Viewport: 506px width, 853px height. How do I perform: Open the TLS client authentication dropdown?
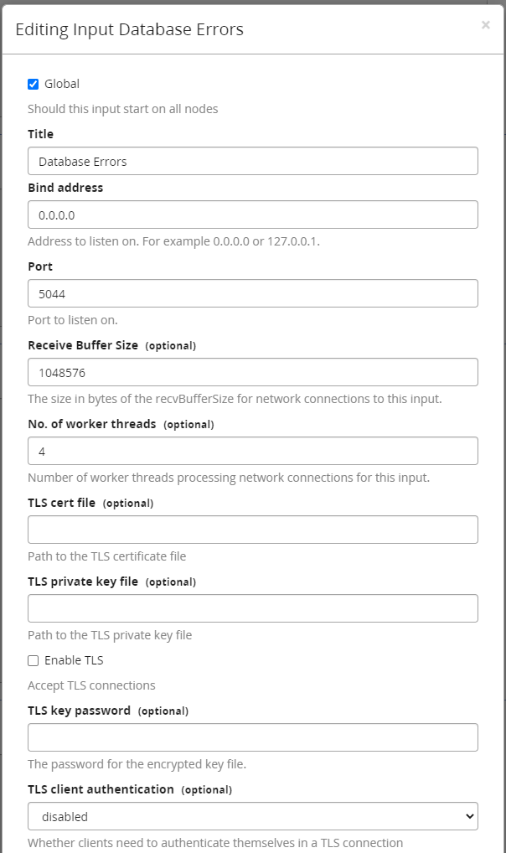[x=253, y=816]
